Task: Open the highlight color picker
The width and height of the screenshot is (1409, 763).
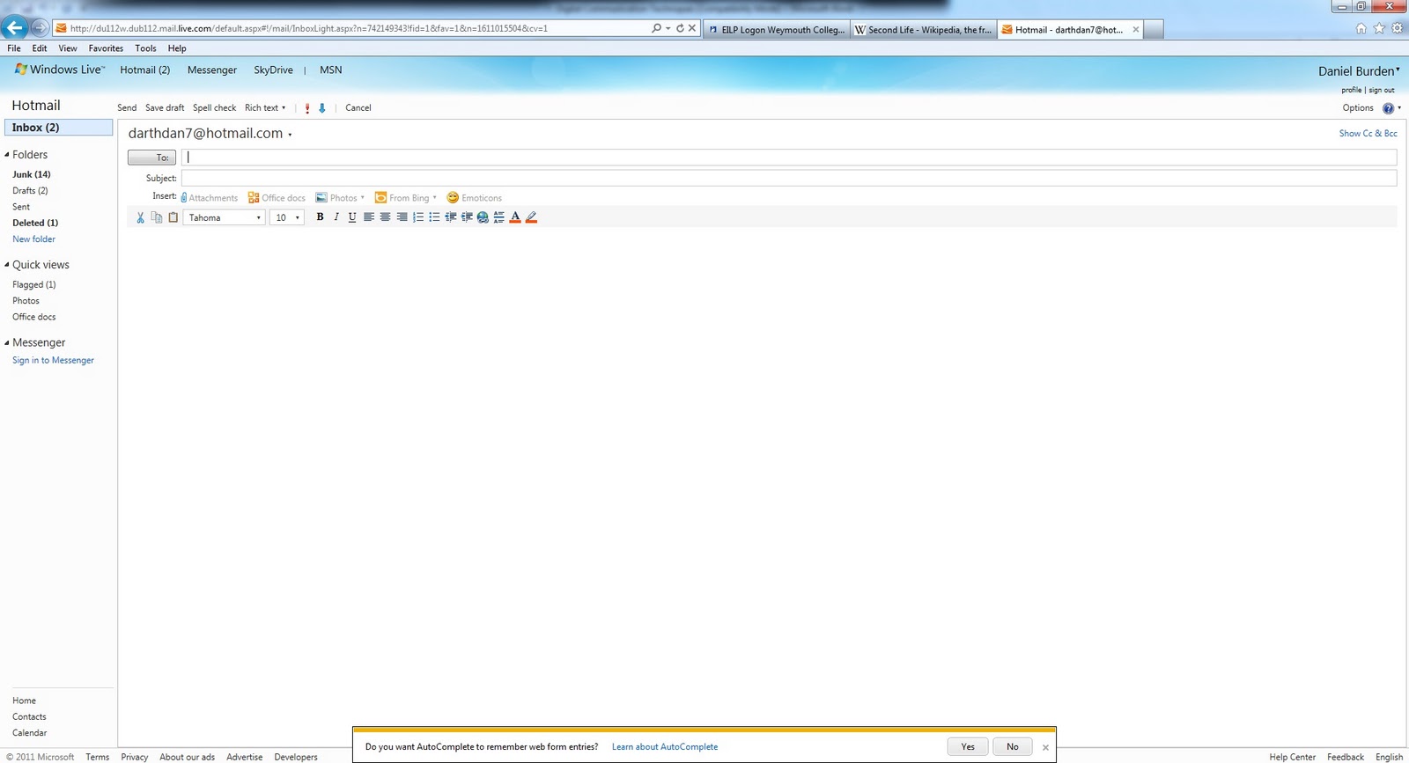Action: tap(531, 217)
